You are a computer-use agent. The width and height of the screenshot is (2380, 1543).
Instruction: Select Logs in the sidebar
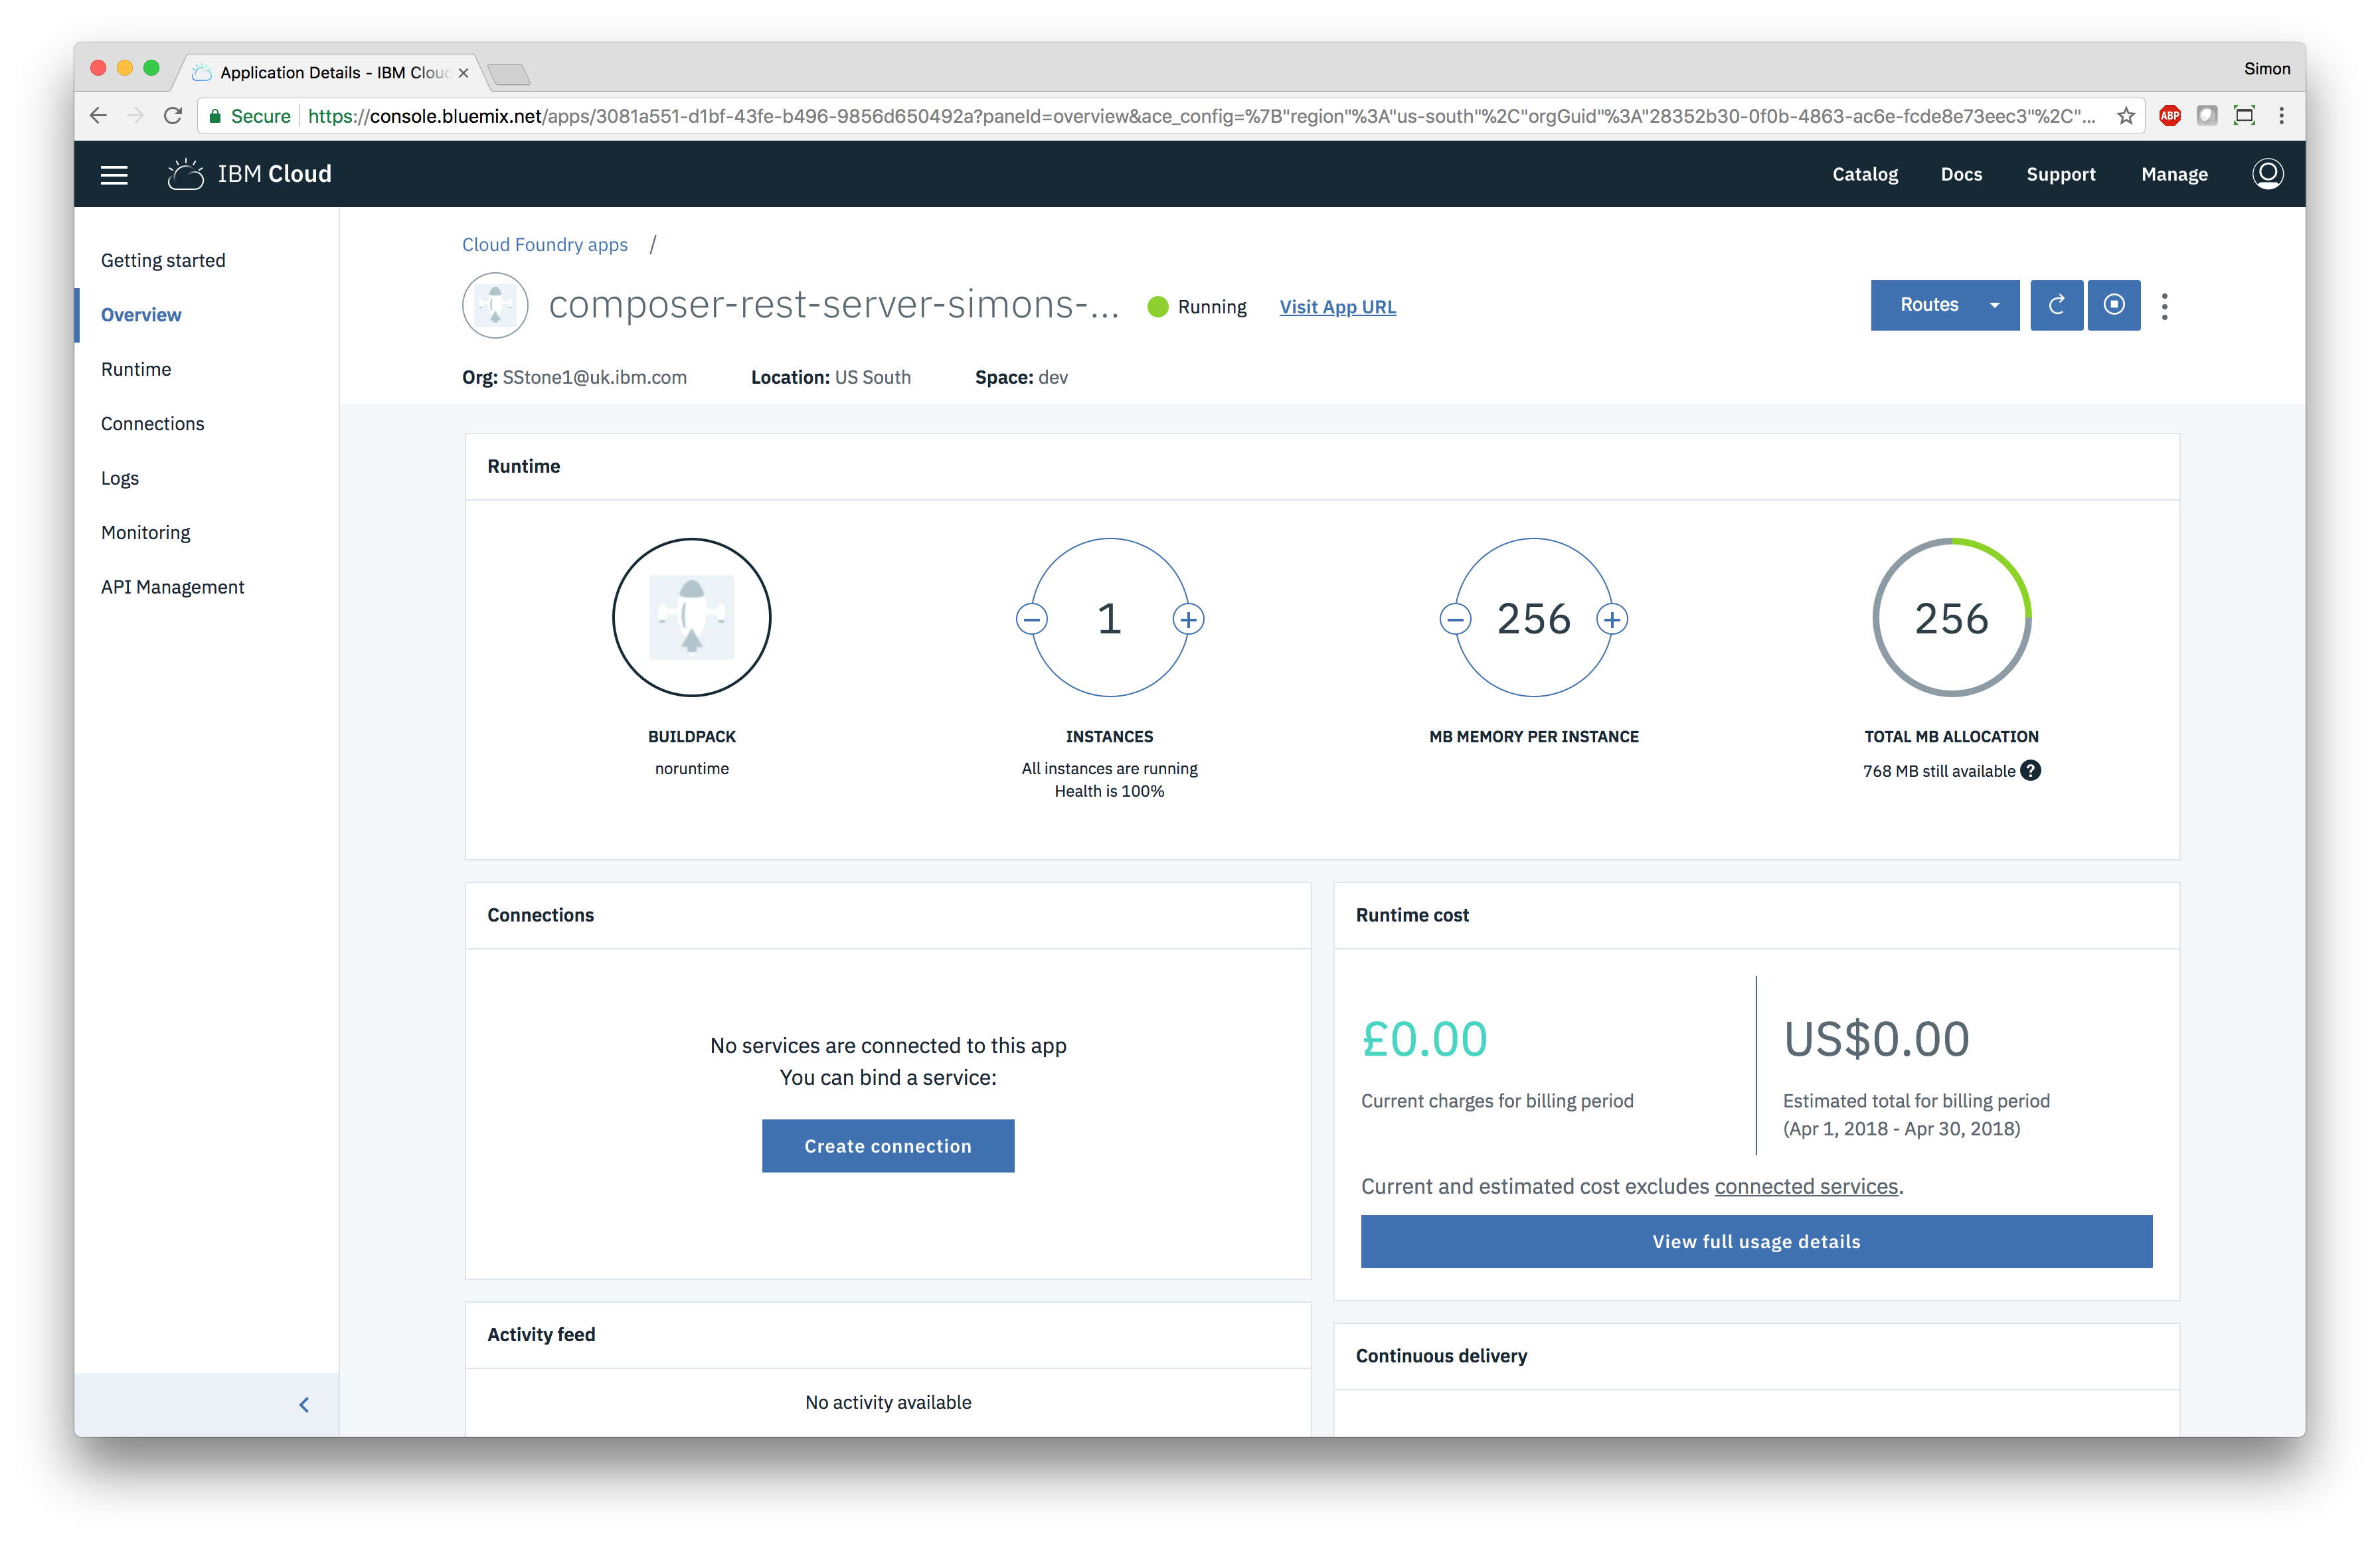pos(120,478)
